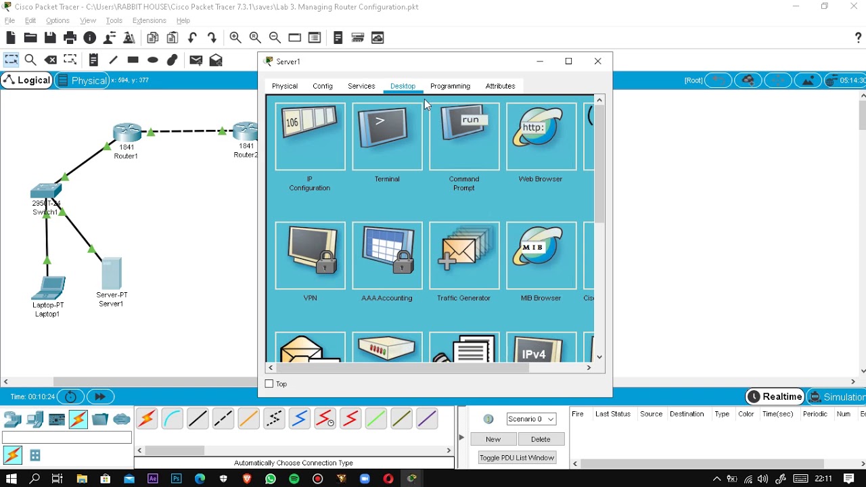This screenshot has height=487, width=866.
Task: Open Windows Start menu on taskbar
Action: [x=12, y=479]
